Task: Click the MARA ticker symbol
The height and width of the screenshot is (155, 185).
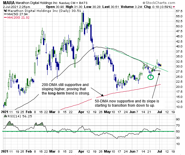Action: pos(9,3)
